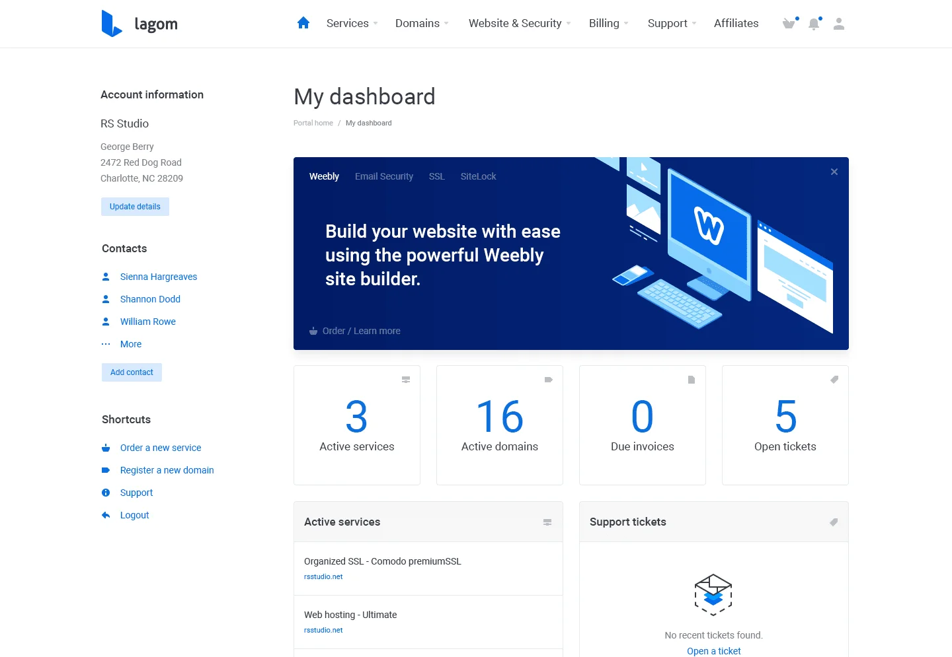Click the server icon on Active services tile
The width and height of the screenshot is (952, 657).
[x=406, y=380]
